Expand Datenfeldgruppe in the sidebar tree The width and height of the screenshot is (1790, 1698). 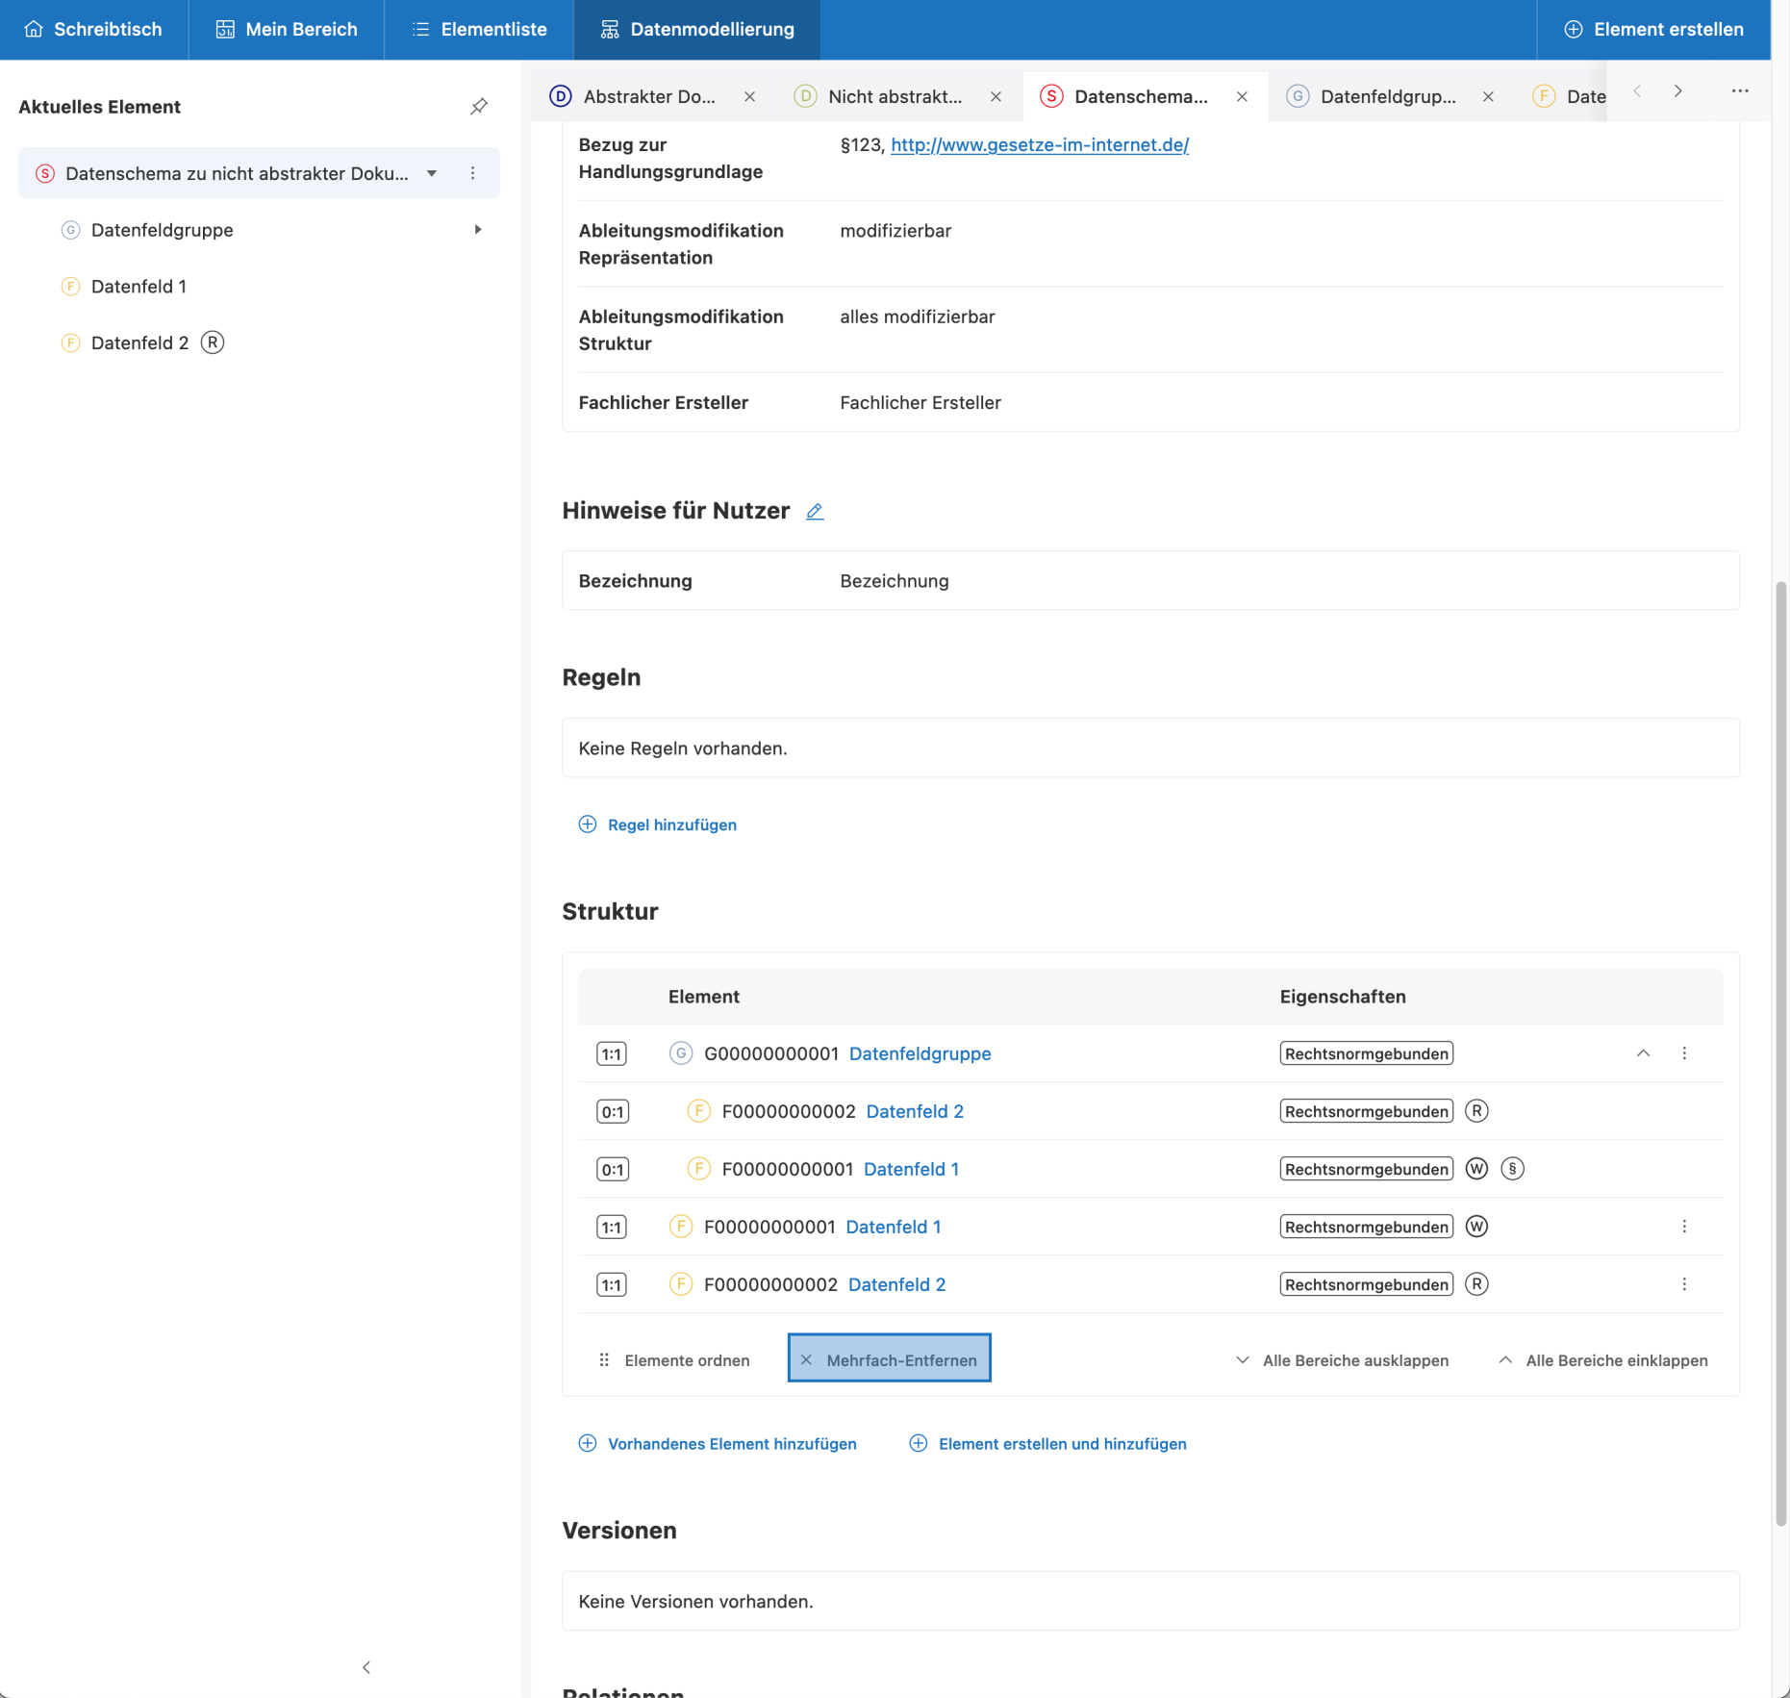[477, 230]
